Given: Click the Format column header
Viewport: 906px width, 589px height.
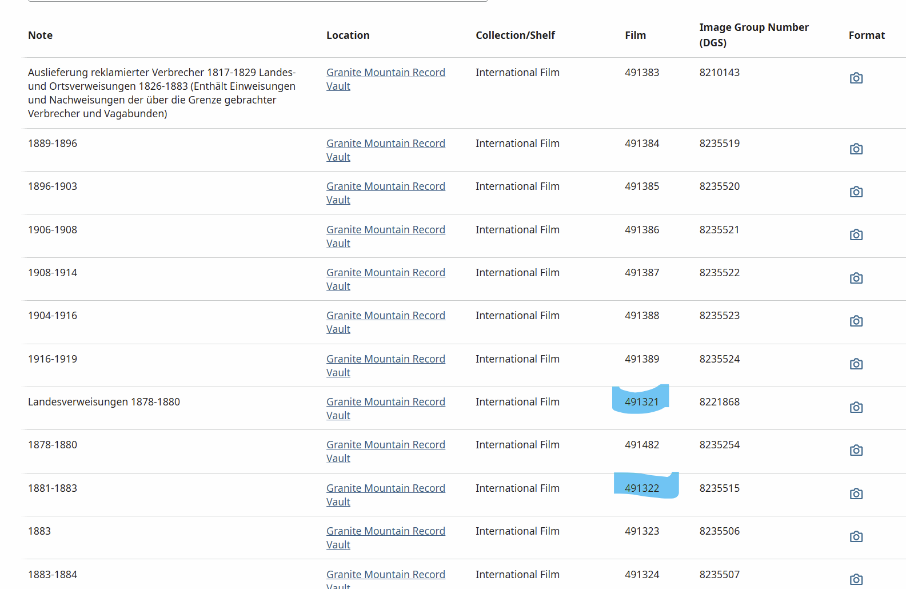Looking at the screenshot, I should click(867, 35).
